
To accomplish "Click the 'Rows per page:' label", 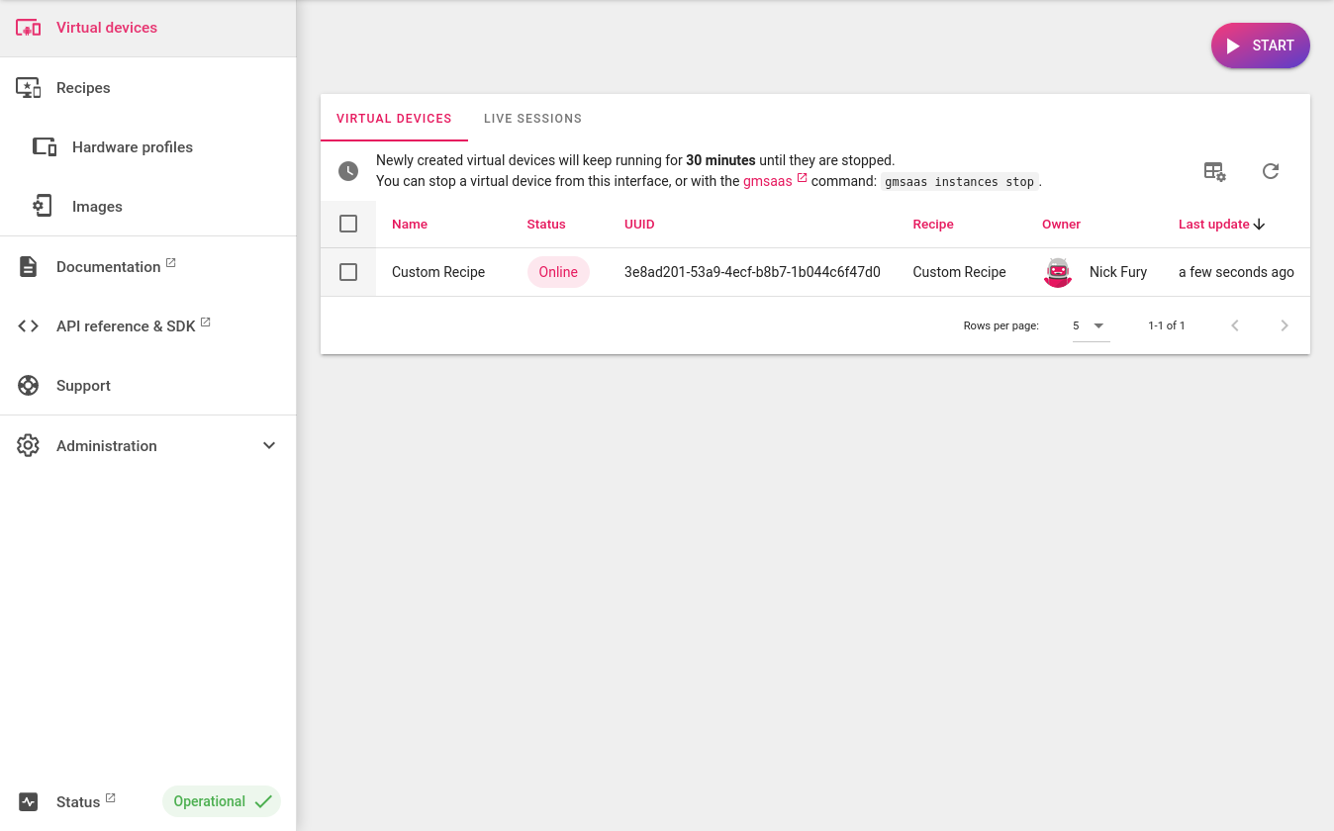I will coord(1001,325).
